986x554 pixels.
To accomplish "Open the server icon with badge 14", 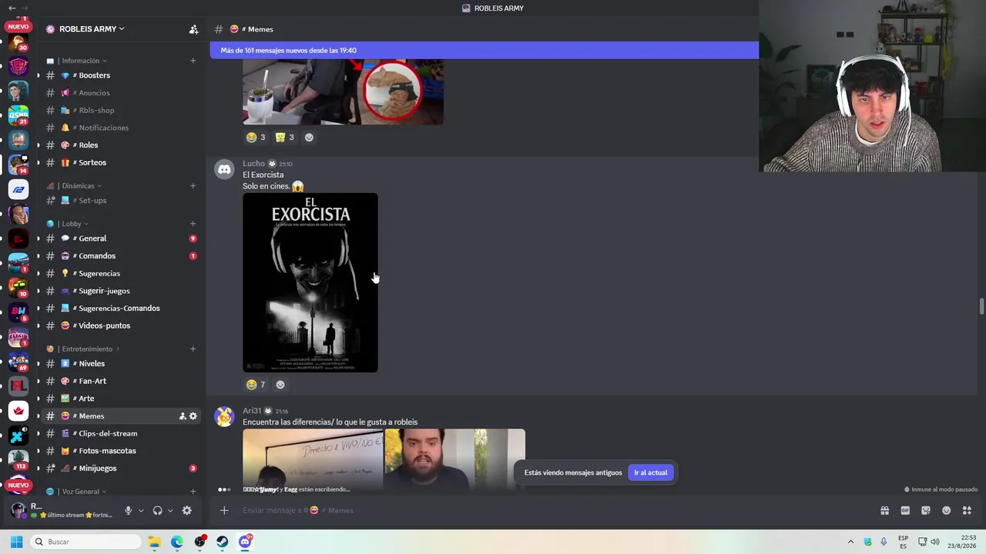I will pyautogui.click(x=18, y=165).
